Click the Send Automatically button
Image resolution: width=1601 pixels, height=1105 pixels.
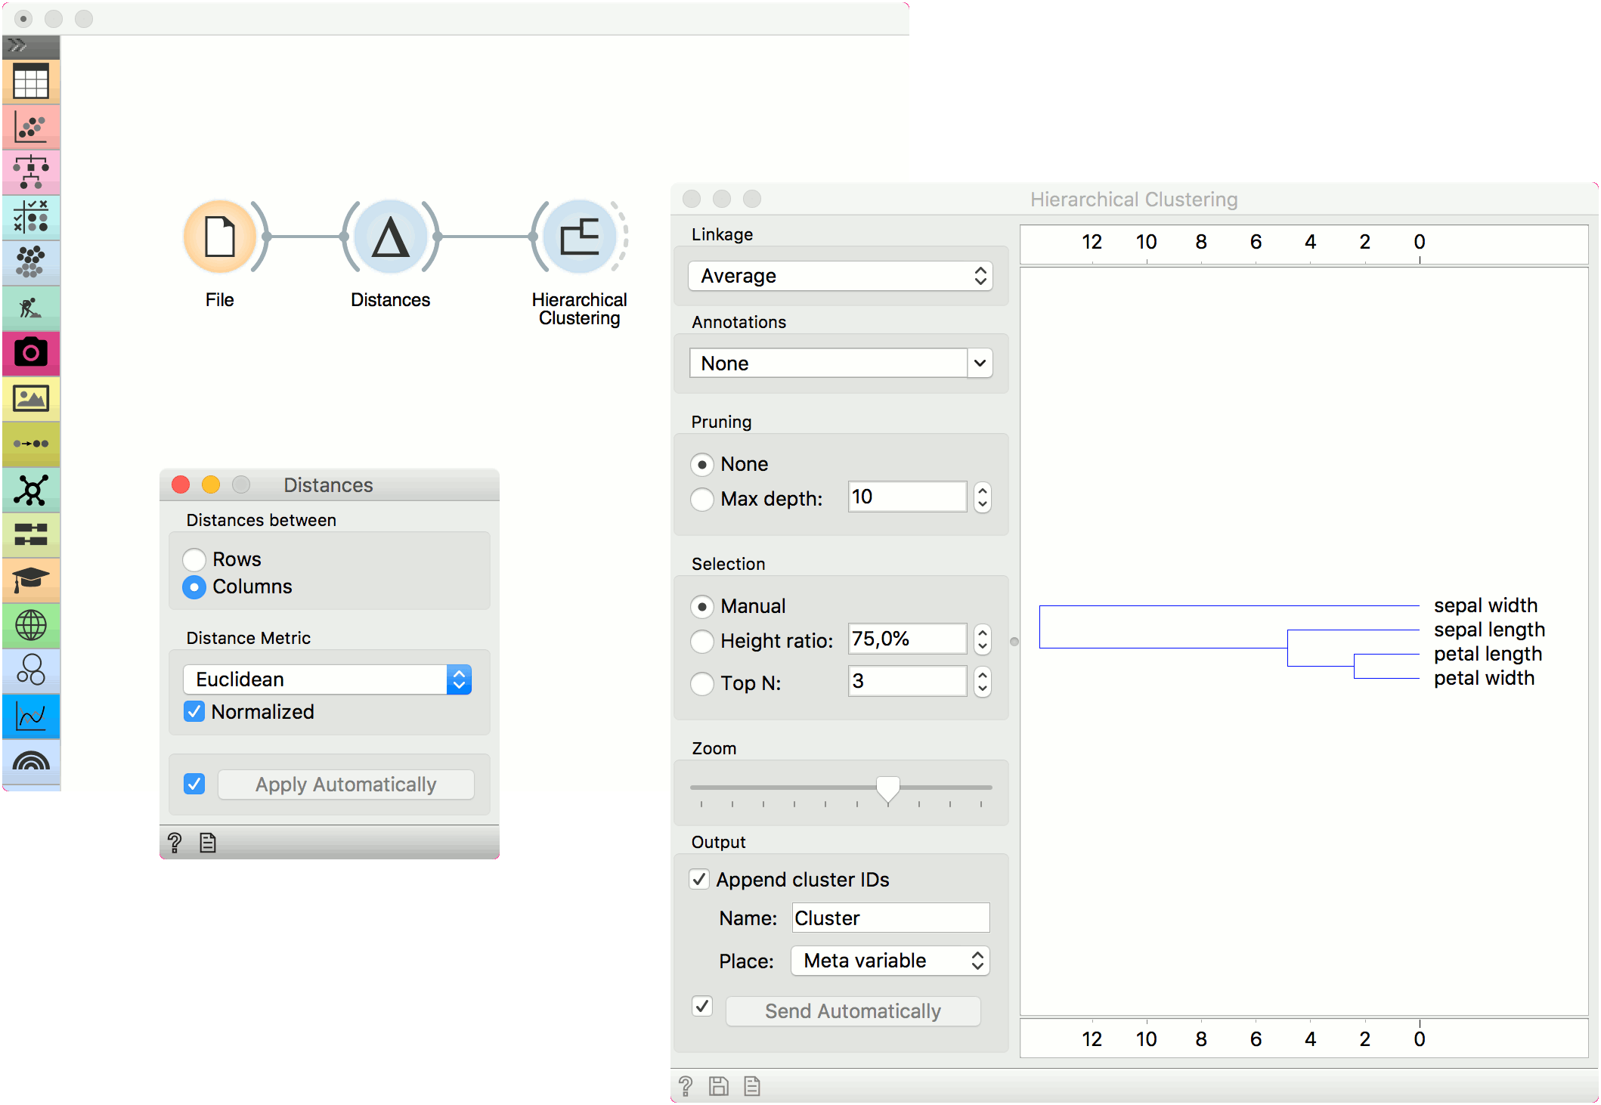point(853,1011)
